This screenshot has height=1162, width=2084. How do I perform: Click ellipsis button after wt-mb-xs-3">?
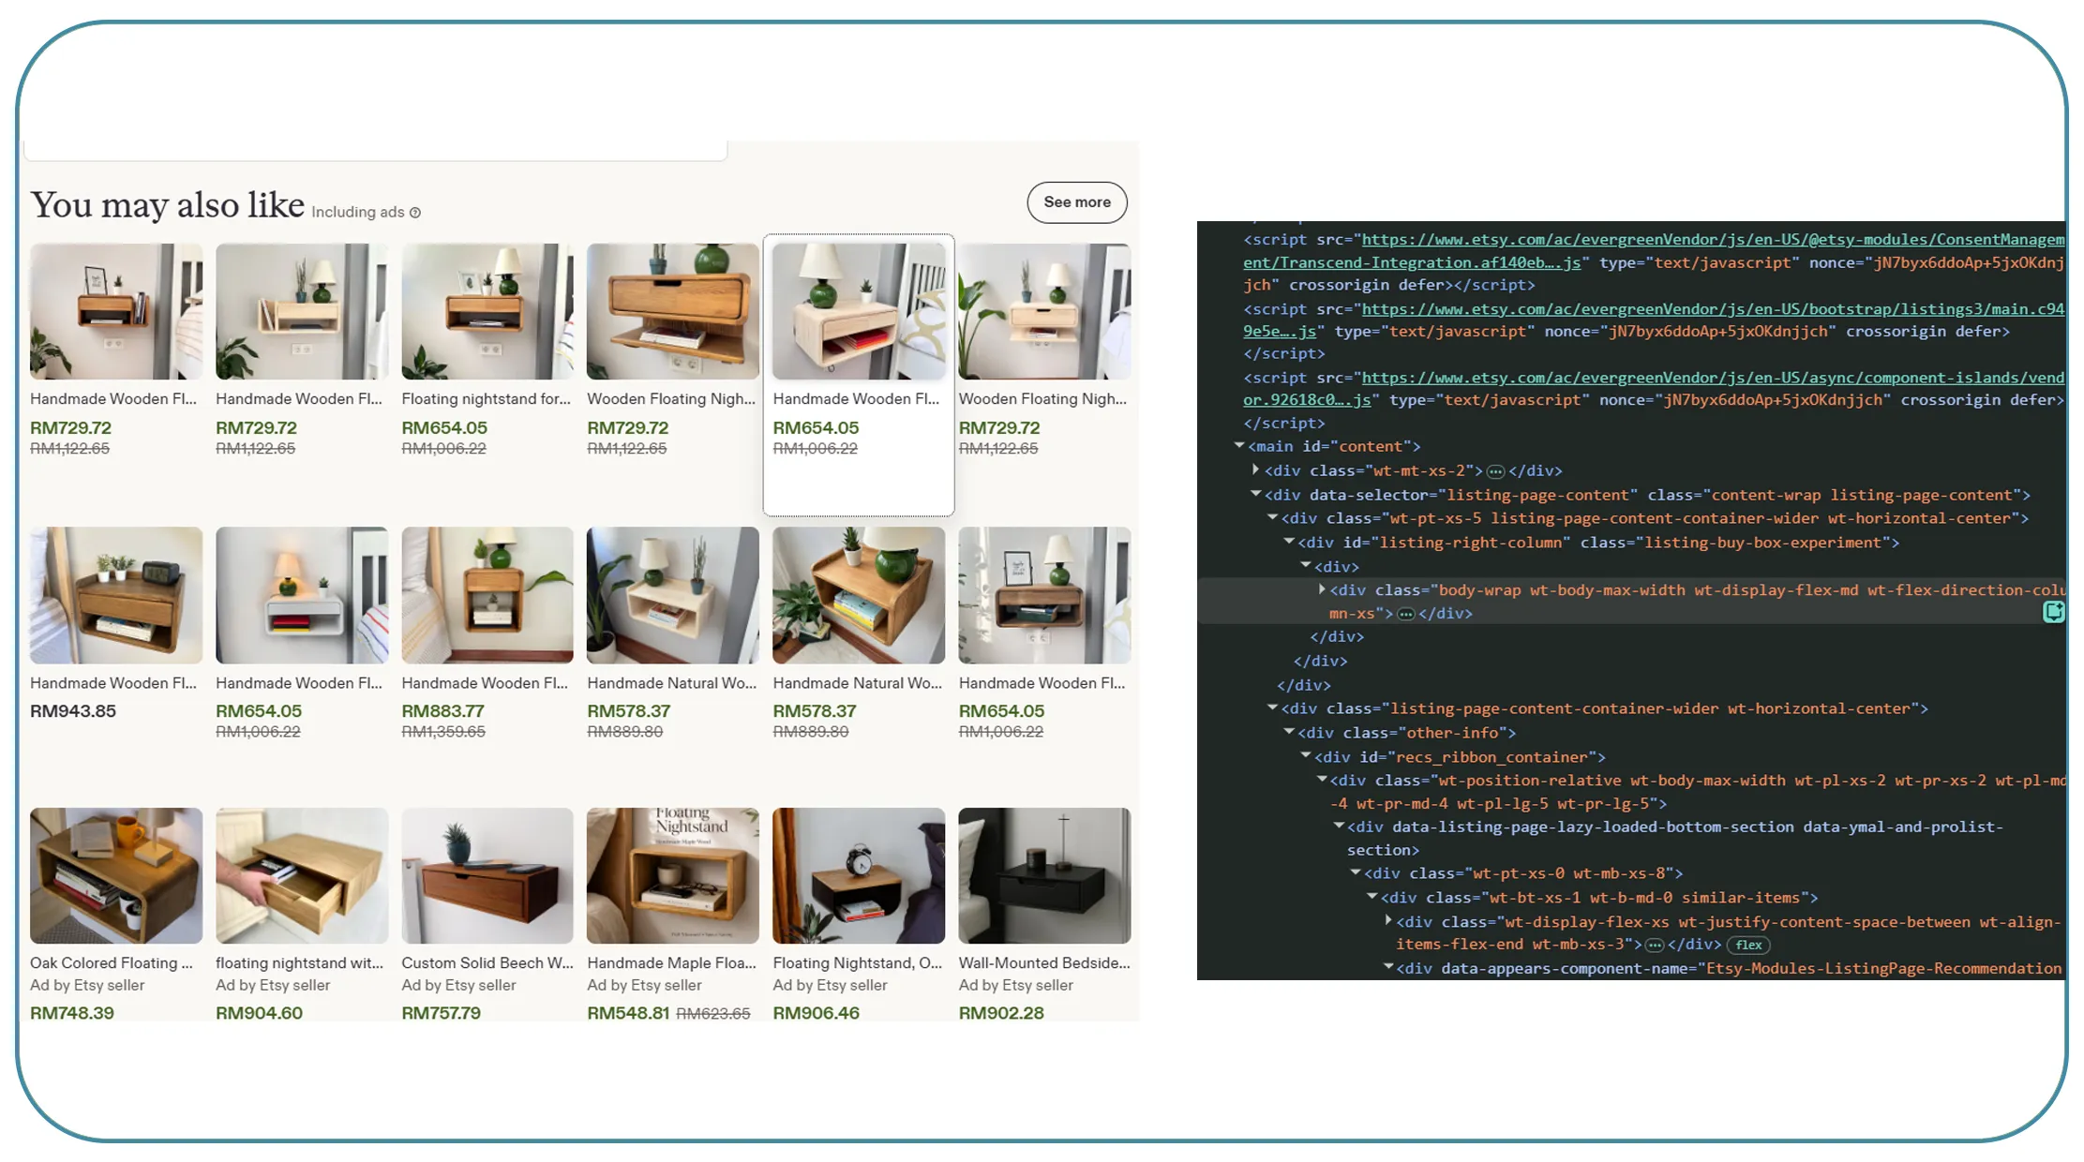tap(1656, 945)
